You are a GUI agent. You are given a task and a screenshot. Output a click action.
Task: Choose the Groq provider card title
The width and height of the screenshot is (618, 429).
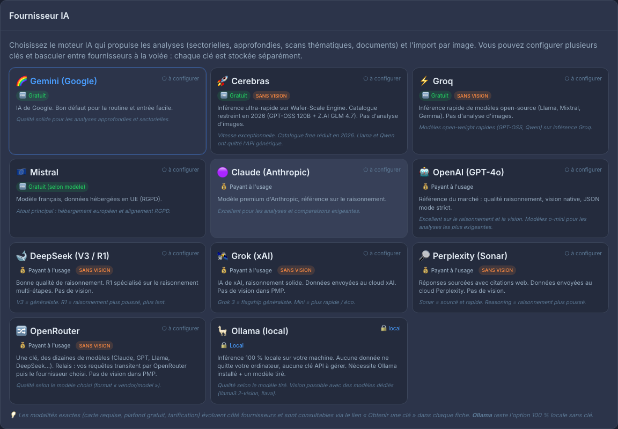(x=443, y=81)
